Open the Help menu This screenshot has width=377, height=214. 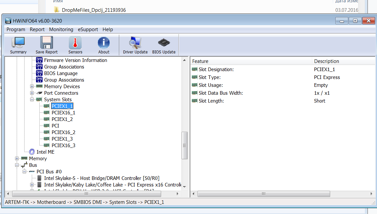pyautogui.click(x=108, y=29)
